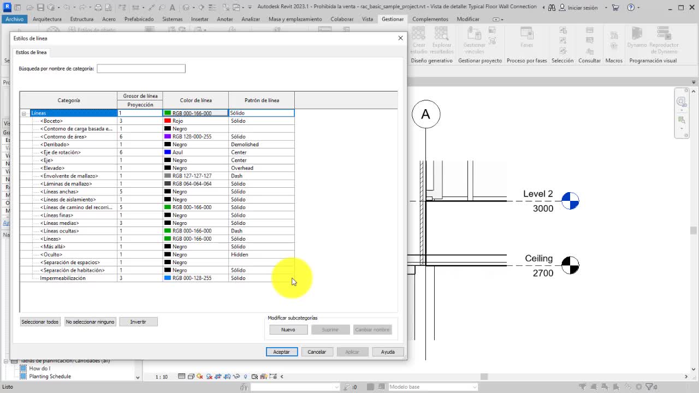Click the Ayuda button

click(388, 352)
